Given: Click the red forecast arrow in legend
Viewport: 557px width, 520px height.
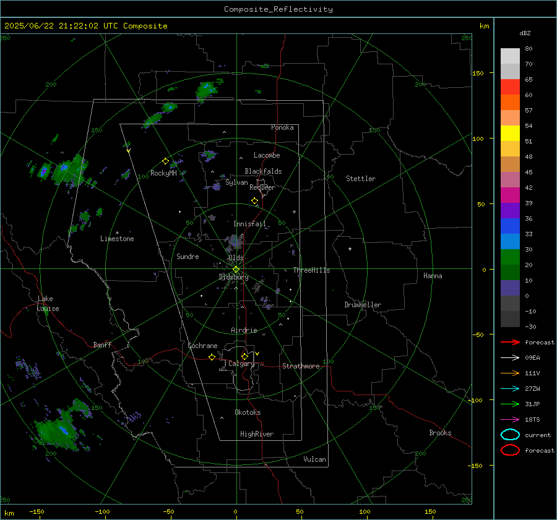Looking at the screenshot, I should coord(510,342).
